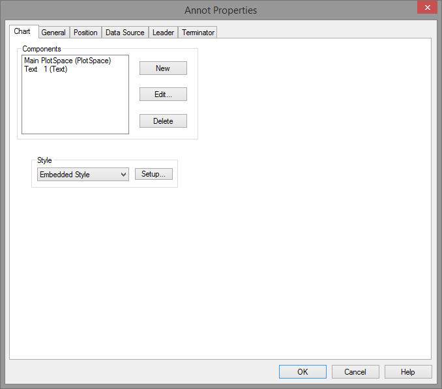Select Main PlotSpace in Components list
Viewport: 442px width, 389px height.
67,61
